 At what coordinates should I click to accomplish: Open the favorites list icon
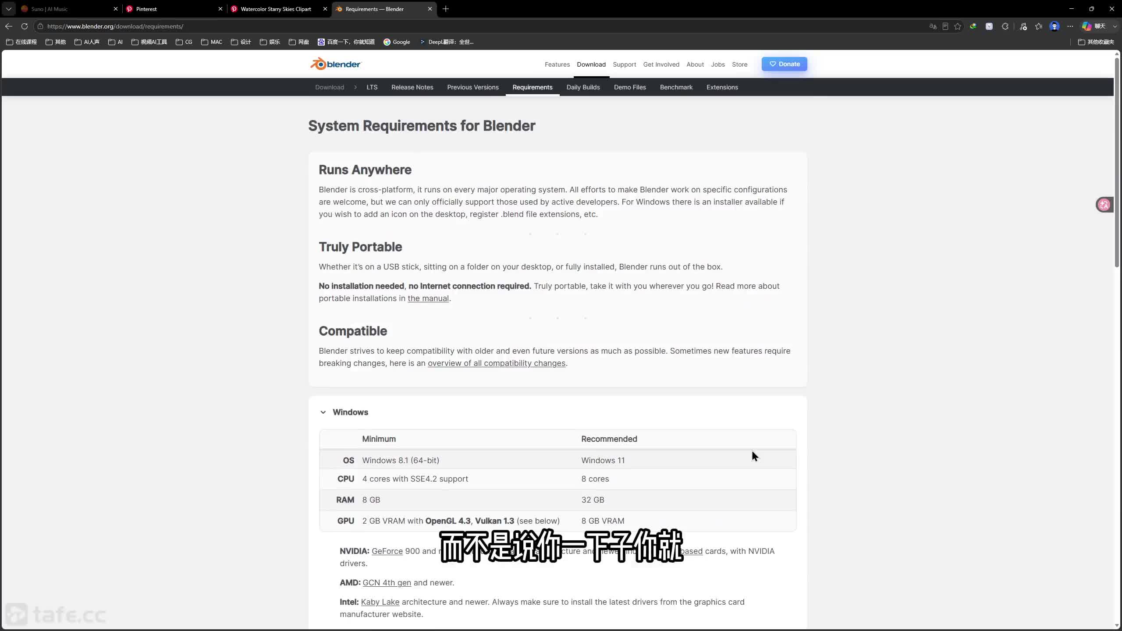pos(1039,26)
